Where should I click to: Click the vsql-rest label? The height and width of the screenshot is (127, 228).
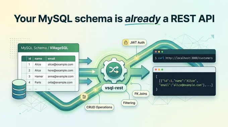(114, 88)
